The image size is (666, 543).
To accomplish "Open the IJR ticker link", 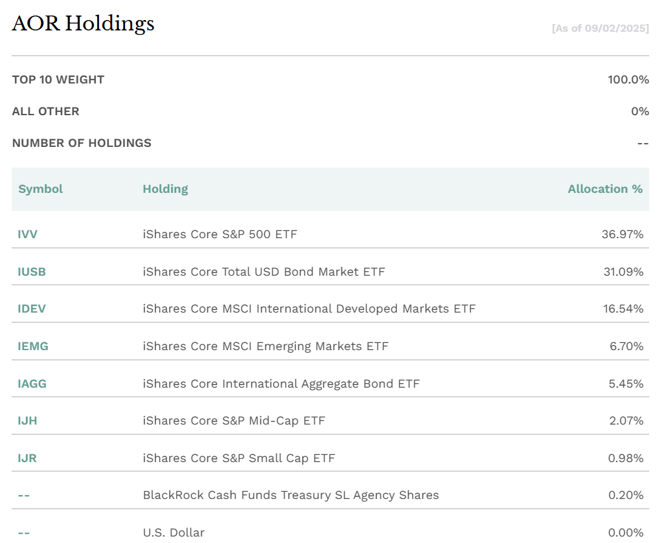I will (27, 458).
